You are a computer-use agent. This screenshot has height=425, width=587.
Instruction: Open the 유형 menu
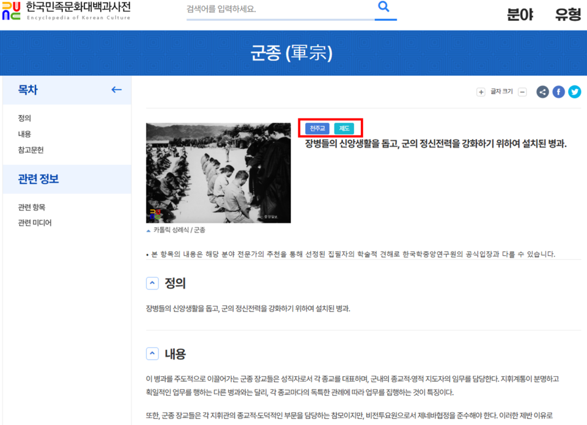click(x=567, y=15)
